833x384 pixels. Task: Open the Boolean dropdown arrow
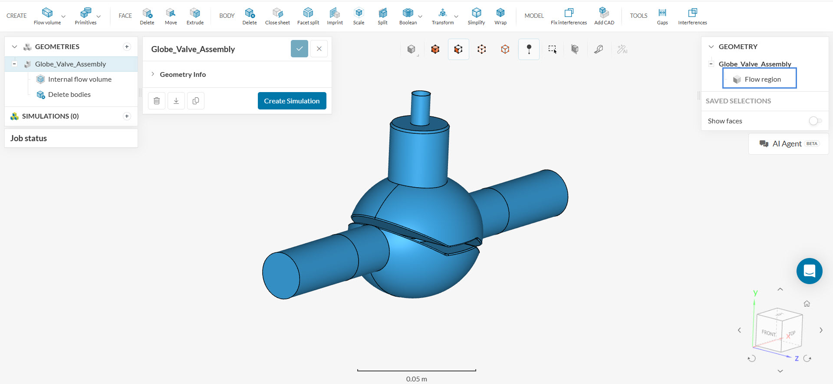point(420,17)
